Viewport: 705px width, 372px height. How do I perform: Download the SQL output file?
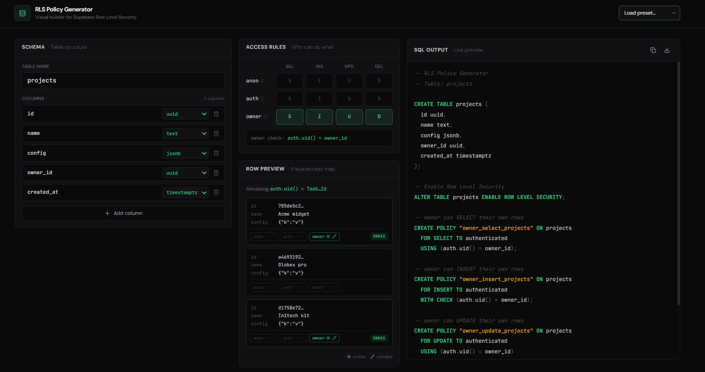pos(667,50)
